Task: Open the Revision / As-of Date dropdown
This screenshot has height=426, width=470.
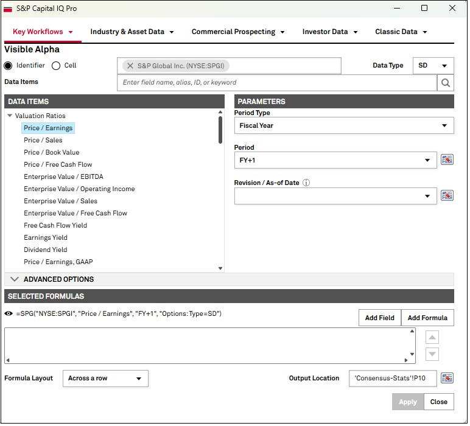Action: (x=337, y=197)
